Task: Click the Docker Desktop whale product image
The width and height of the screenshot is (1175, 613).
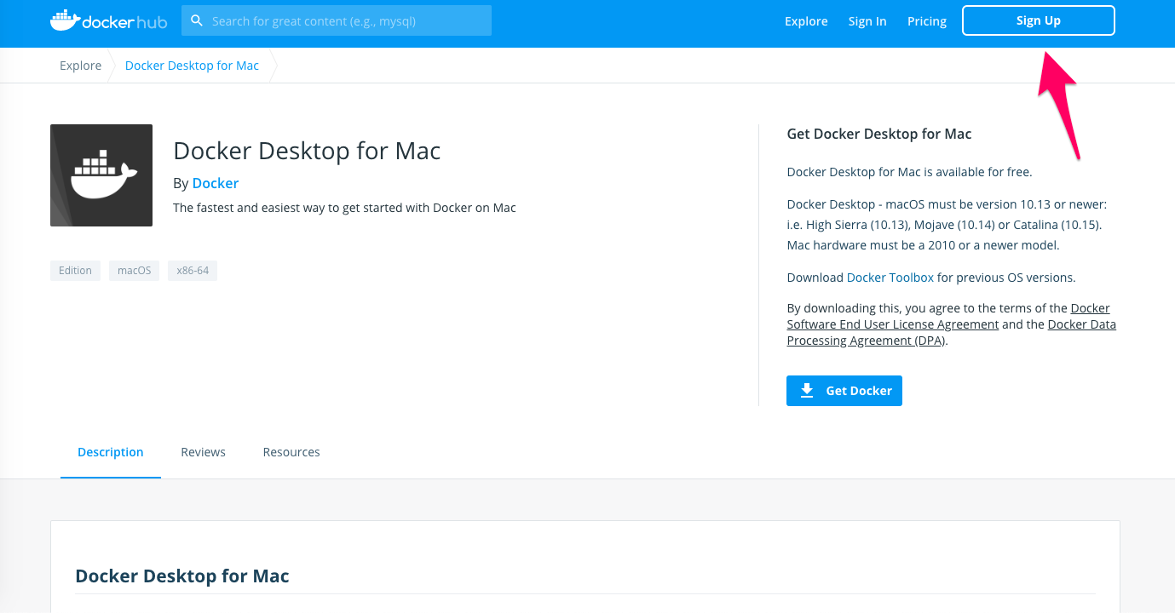Action: click(101, 175)
